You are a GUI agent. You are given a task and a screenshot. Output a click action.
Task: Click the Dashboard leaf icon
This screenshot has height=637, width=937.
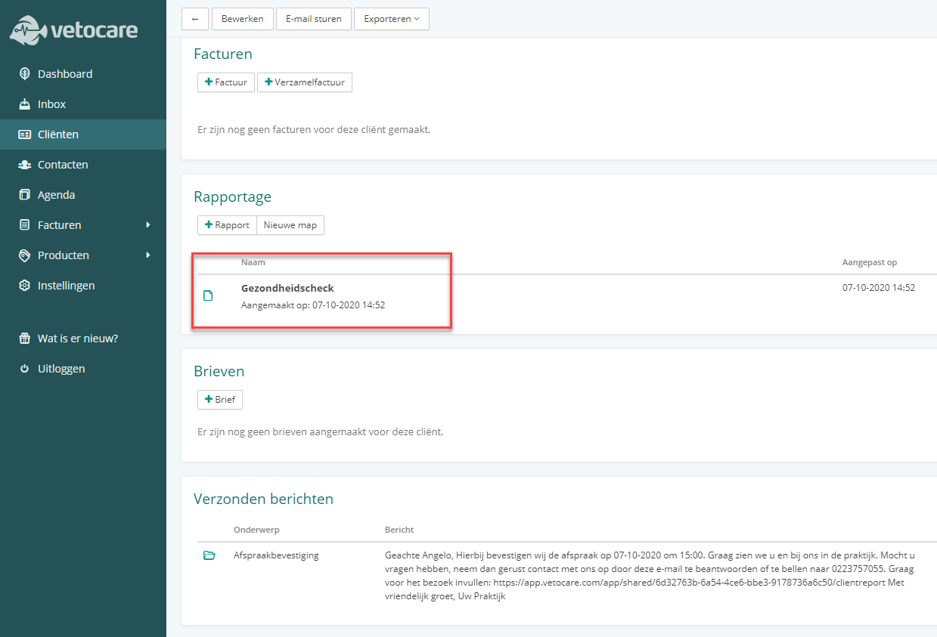(x=24, y=74)
